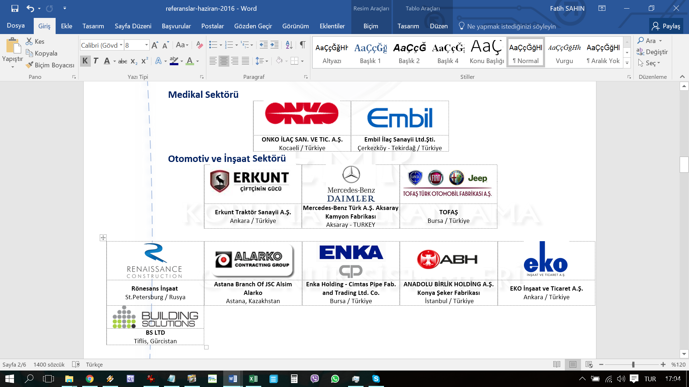The width and height of the screenshot is (689, 387).
Task: Open the font name dropdown
Action: (x=121, y=45)
